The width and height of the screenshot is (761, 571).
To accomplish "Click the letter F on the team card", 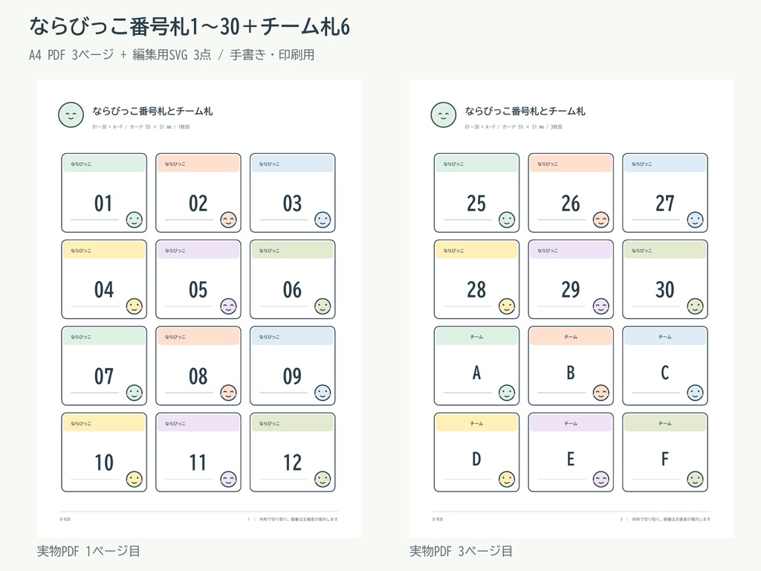I will point(665,459).
